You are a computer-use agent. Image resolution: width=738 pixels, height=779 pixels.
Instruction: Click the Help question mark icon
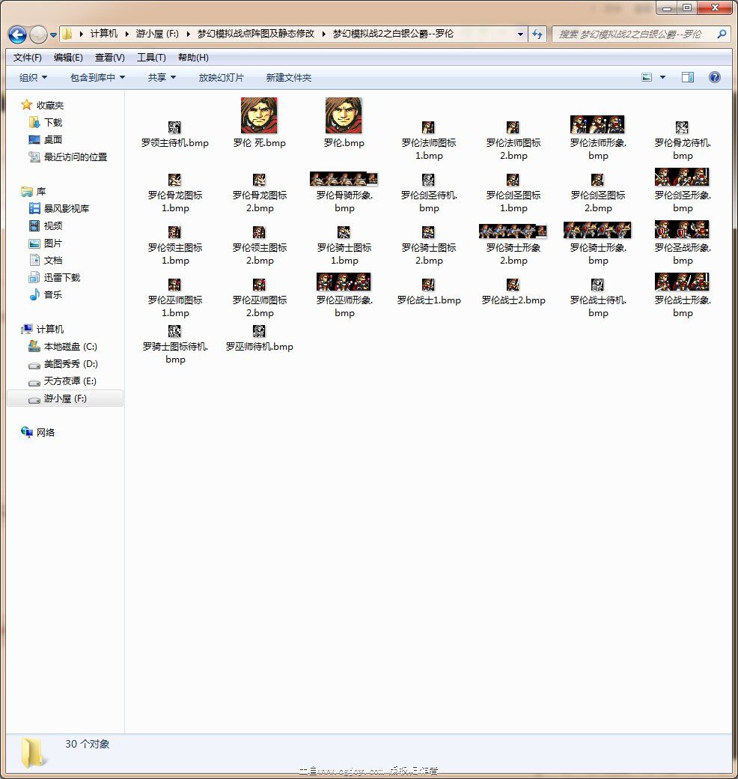click(714, 77)
